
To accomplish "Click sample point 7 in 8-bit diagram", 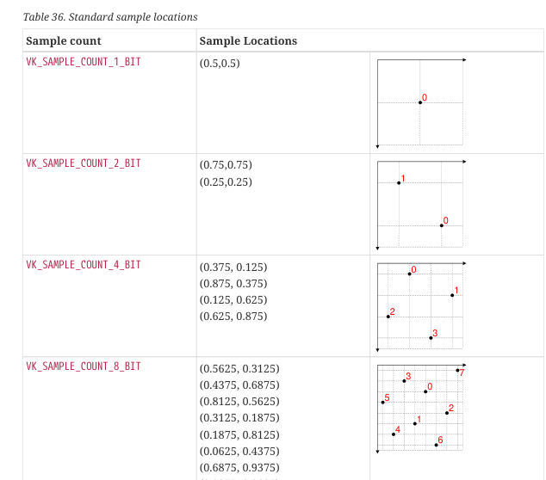I will point(457,371).
